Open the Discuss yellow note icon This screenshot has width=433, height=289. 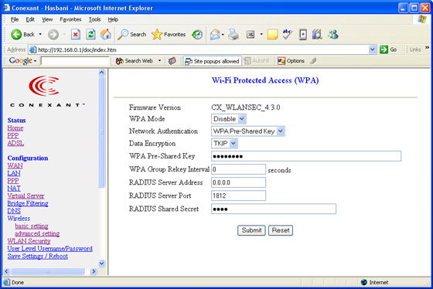pos(272,35)
